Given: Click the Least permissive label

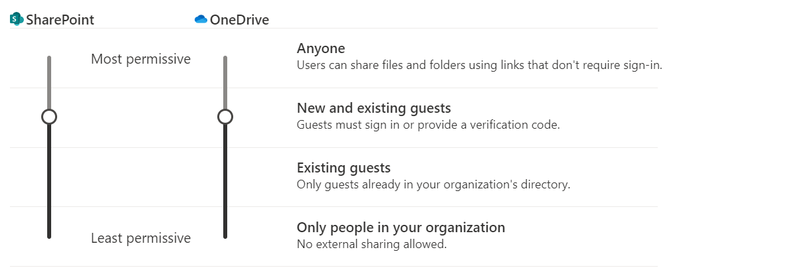Looking at the screenshot, I should point(141,237).
